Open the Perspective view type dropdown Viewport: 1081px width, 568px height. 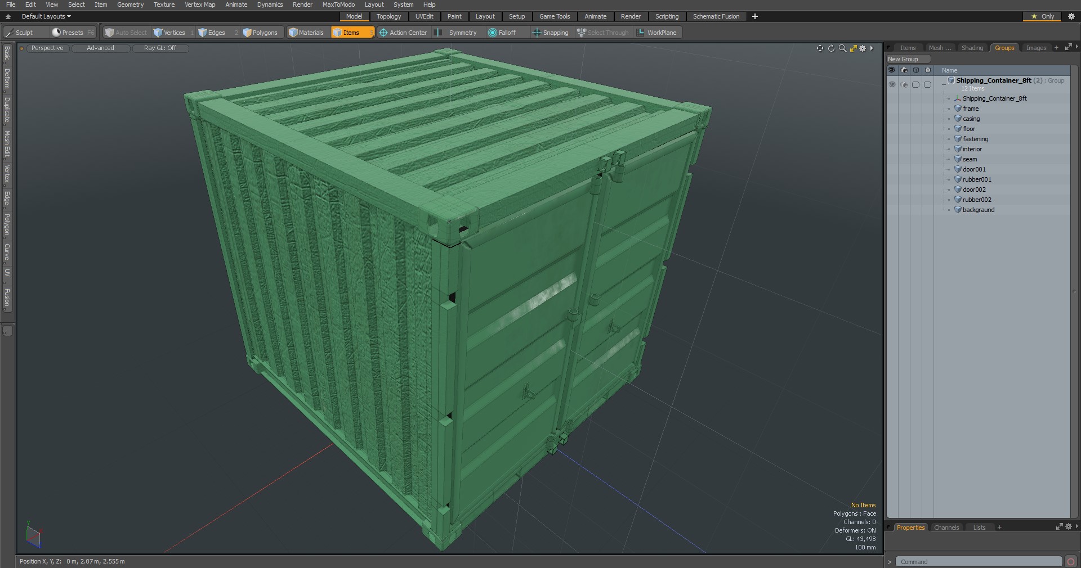point(47,48)
